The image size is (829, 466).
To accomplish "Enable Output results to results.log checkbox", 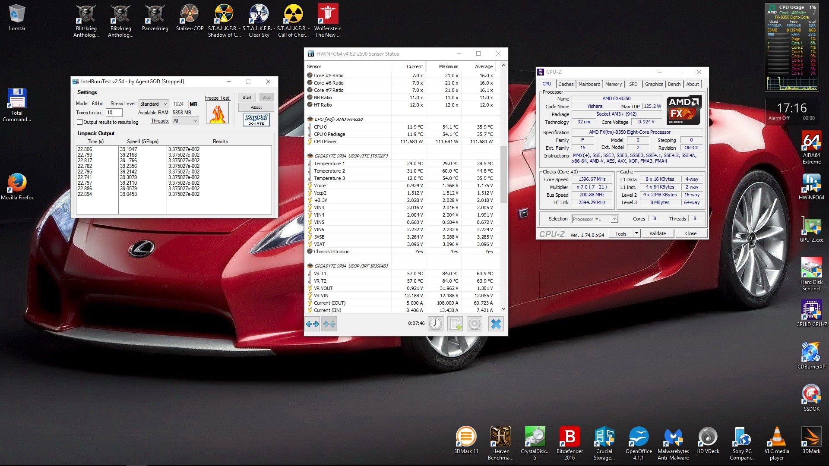I will [80, 122].
